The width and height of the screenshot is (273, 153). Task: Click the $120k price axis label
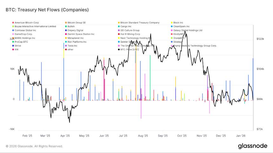[x=260, y=39]
